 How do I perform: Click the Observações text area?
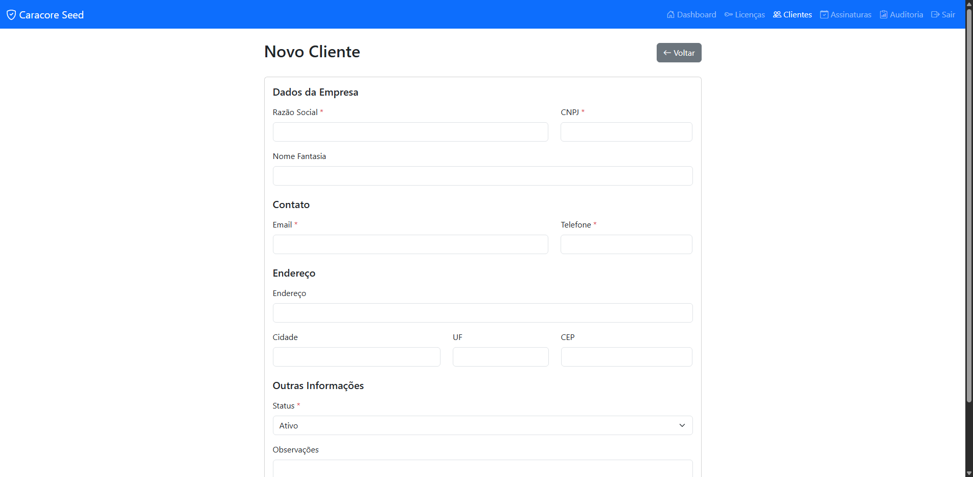pyautogui.click(x=482, y=470)
